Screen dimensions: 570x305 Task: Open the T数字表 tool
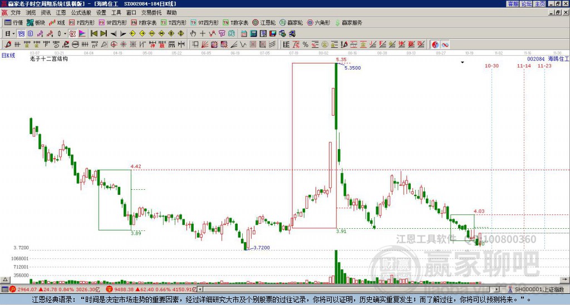pos(235,22)
